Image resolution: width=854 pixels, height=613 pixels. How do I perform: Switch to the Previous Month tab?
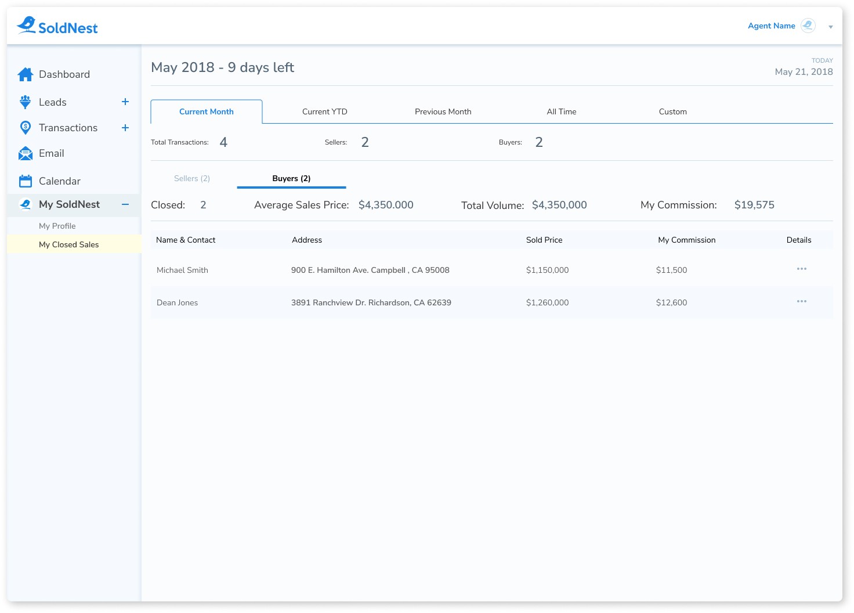443,111
